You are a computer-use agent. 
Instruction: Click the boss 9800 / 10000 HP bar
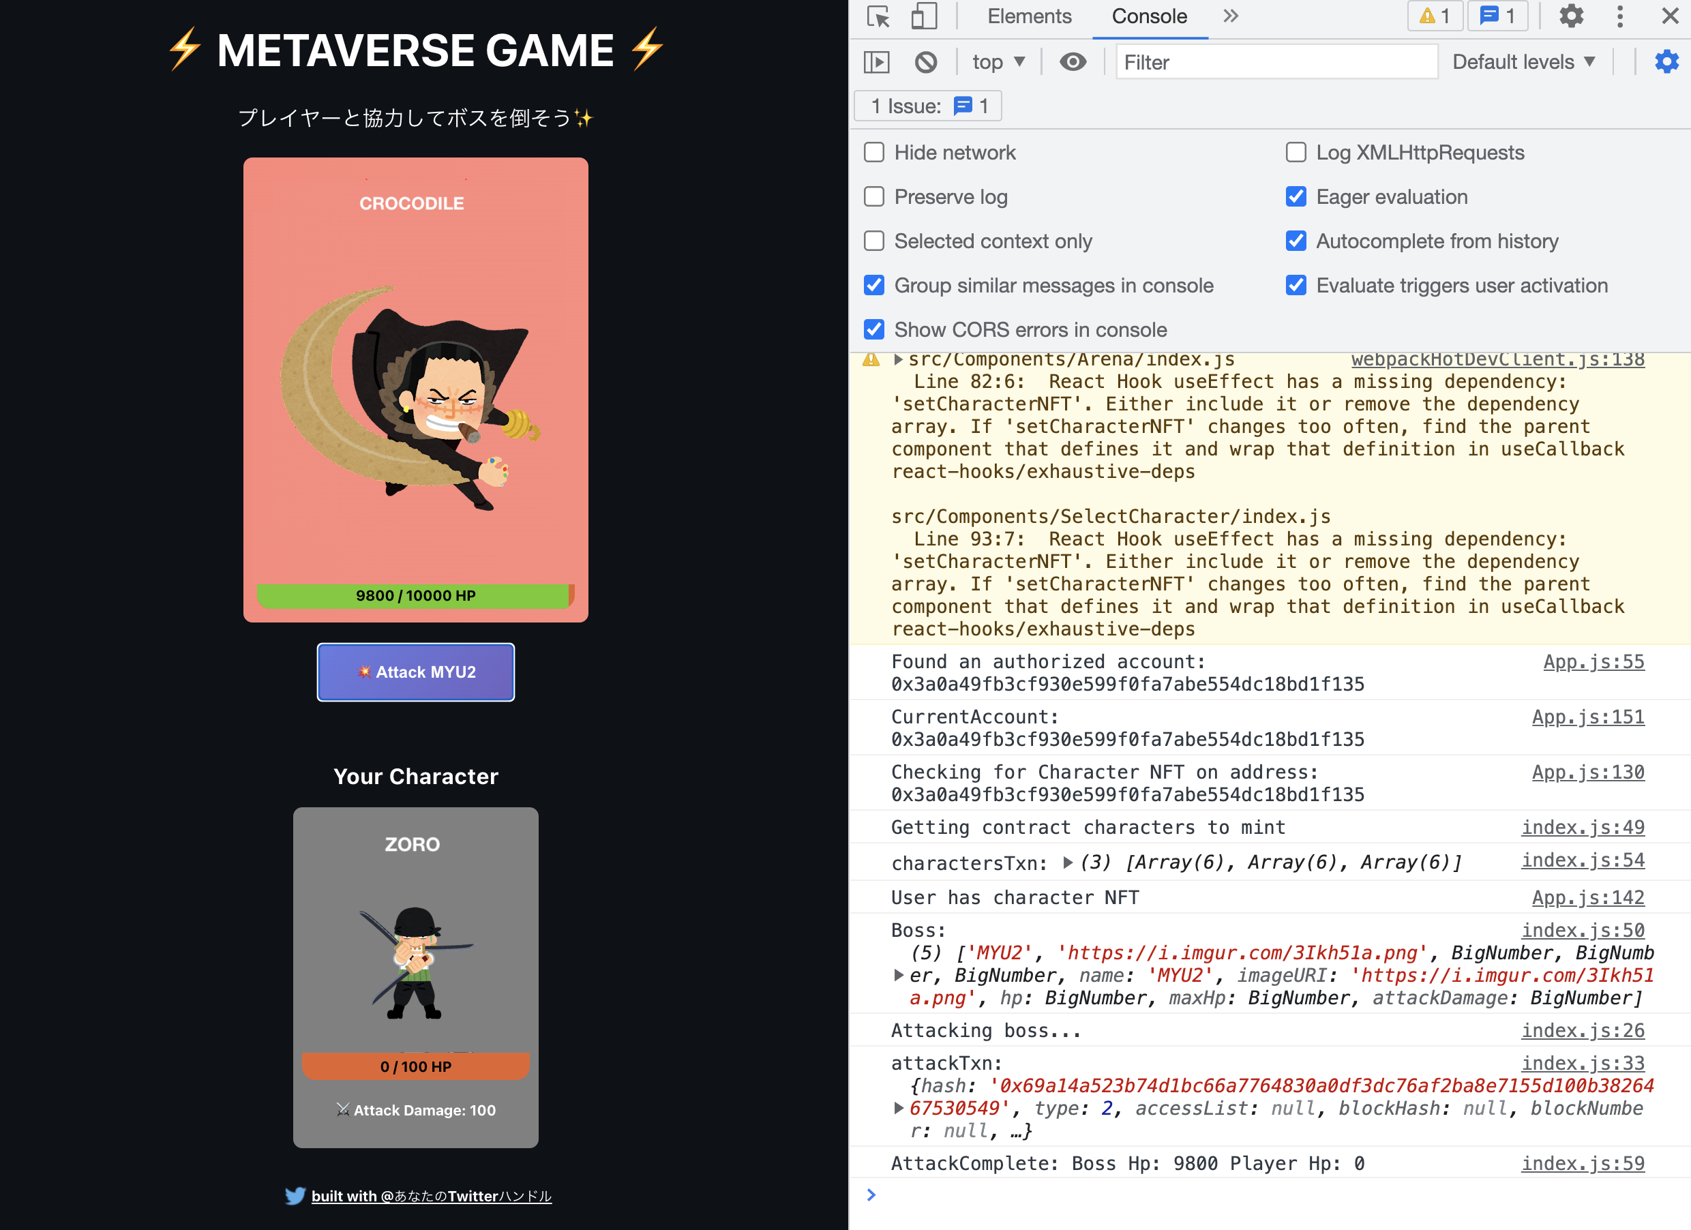415,596
